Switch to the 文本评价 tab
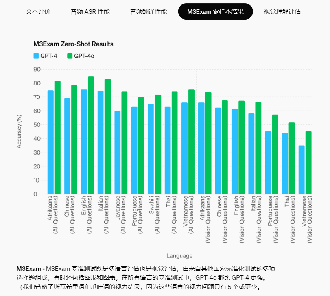The image size is (330, 296). click(38, 11)
